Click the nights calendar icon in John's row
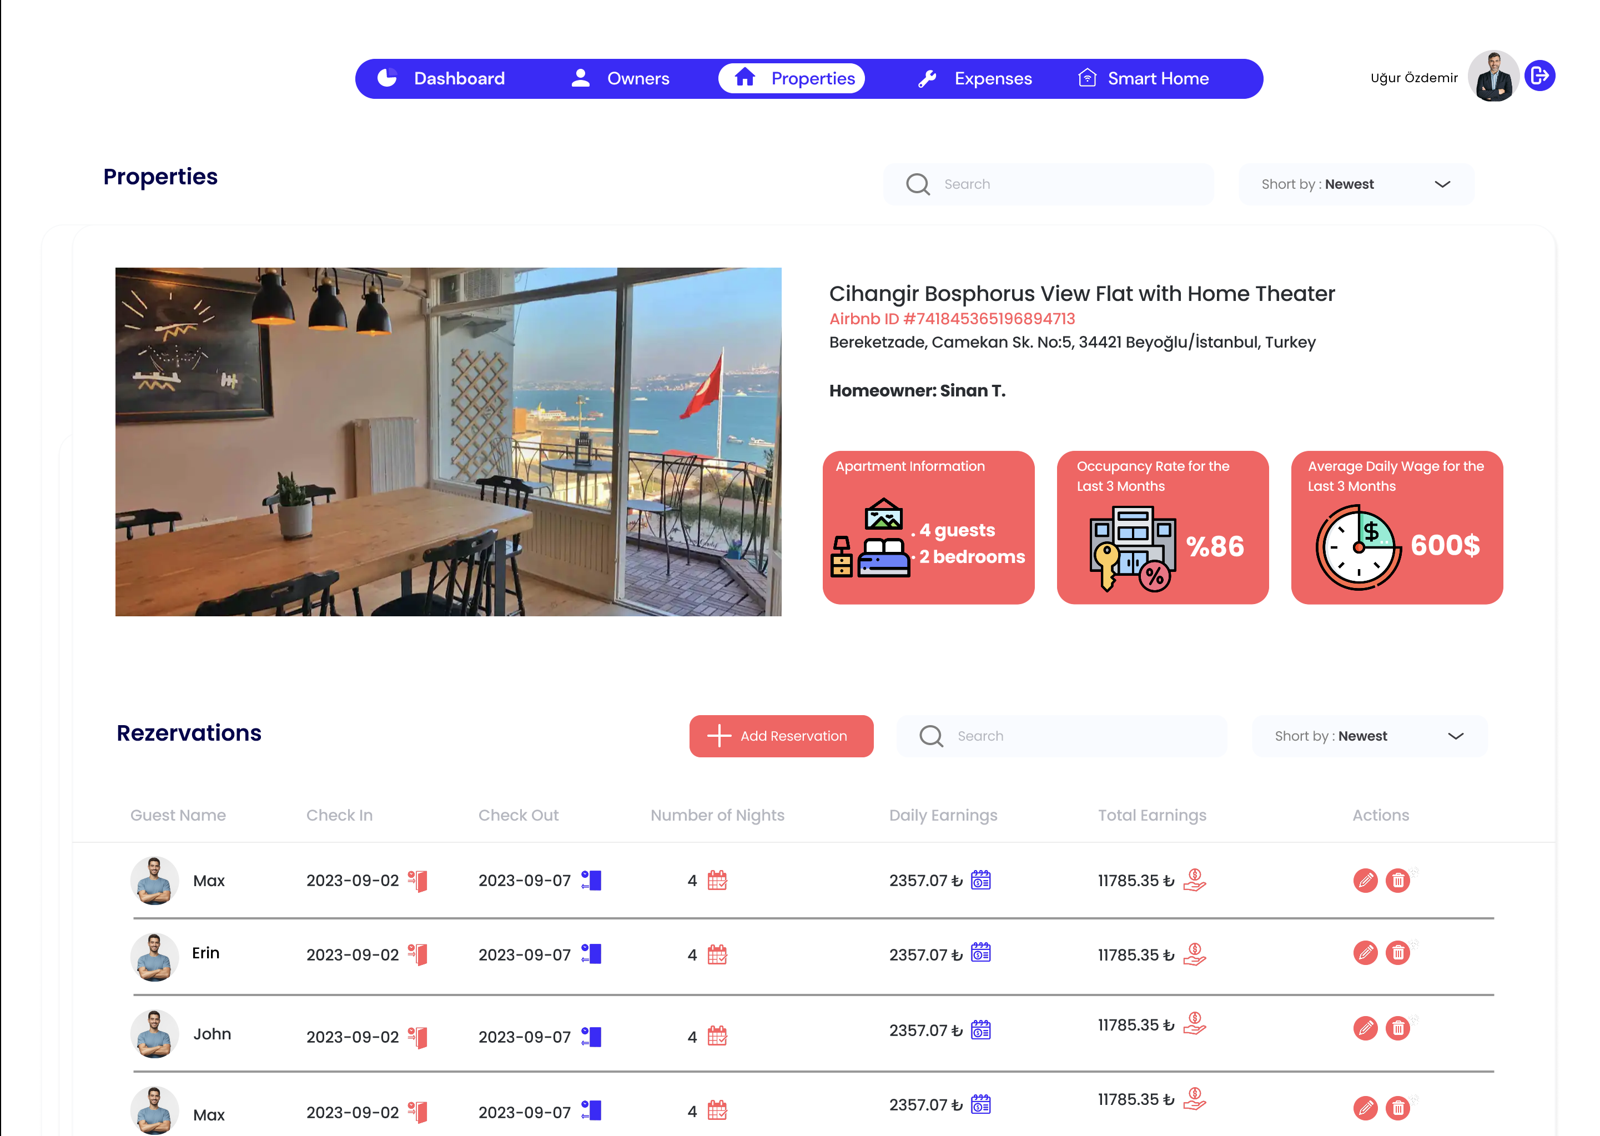This screenshot has width=1600, height=1136. (717, 1036)
